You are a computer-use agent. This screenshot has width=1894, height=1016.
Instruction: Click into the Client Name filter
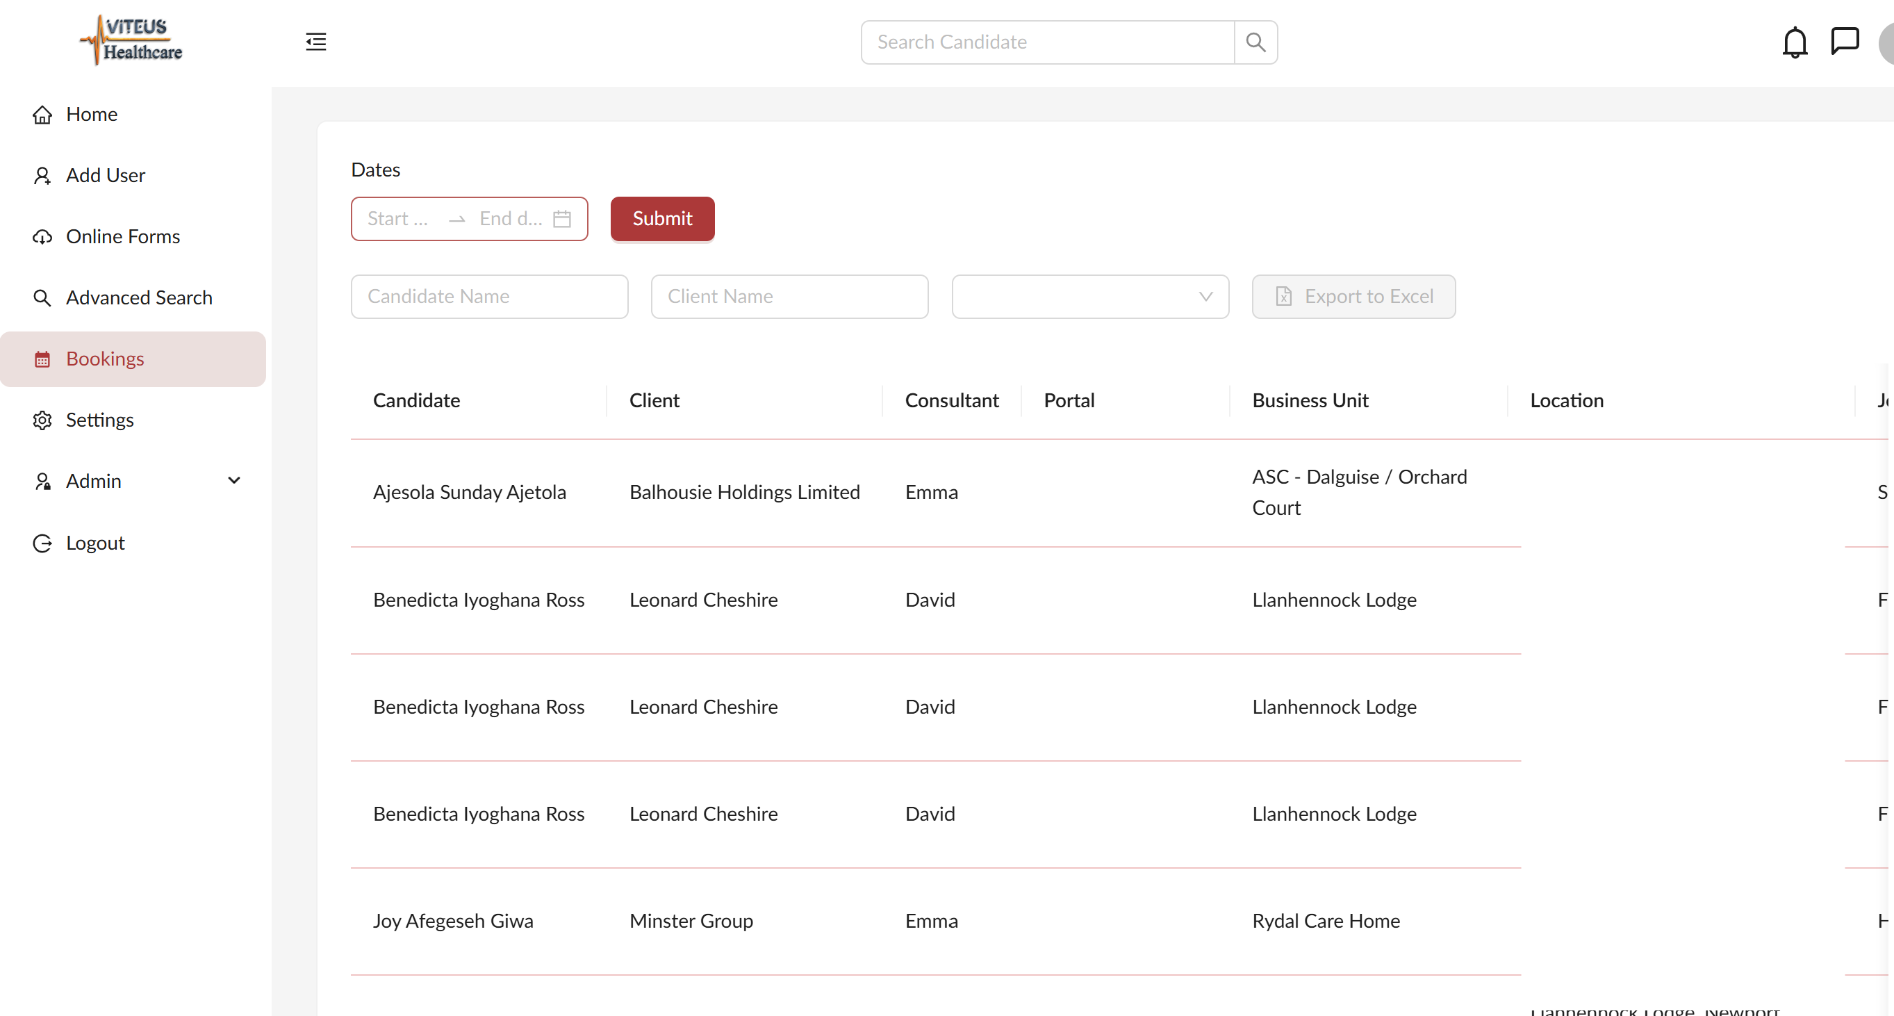tap(789, 297)
